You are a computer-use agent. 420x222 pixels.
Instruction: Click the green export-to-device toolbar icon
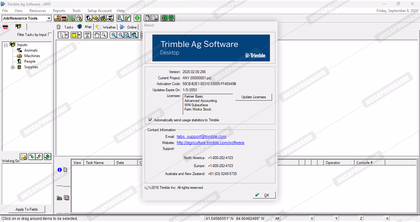coord(171,18)
